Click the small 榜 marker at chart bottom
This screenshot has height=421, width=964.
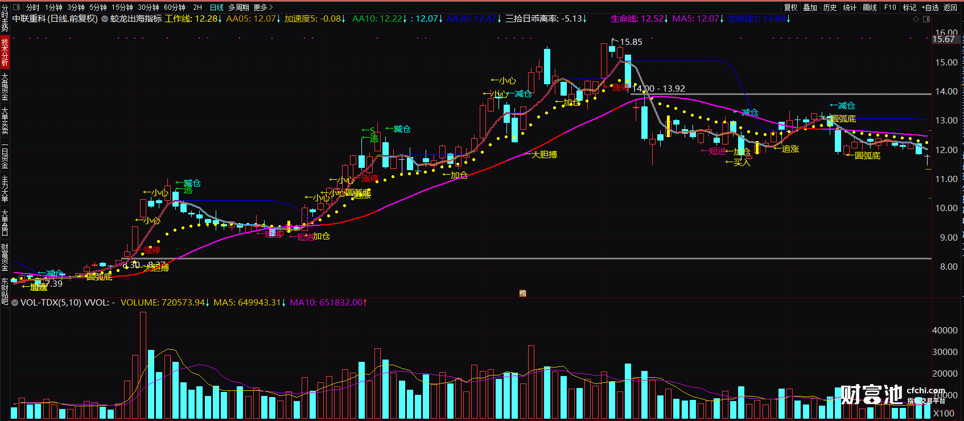pyautogui.click(x=522, y=294)
